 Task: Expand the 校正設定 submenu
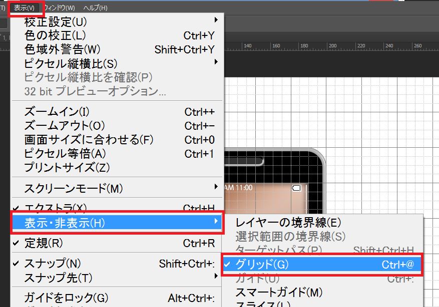pos(55,21)
